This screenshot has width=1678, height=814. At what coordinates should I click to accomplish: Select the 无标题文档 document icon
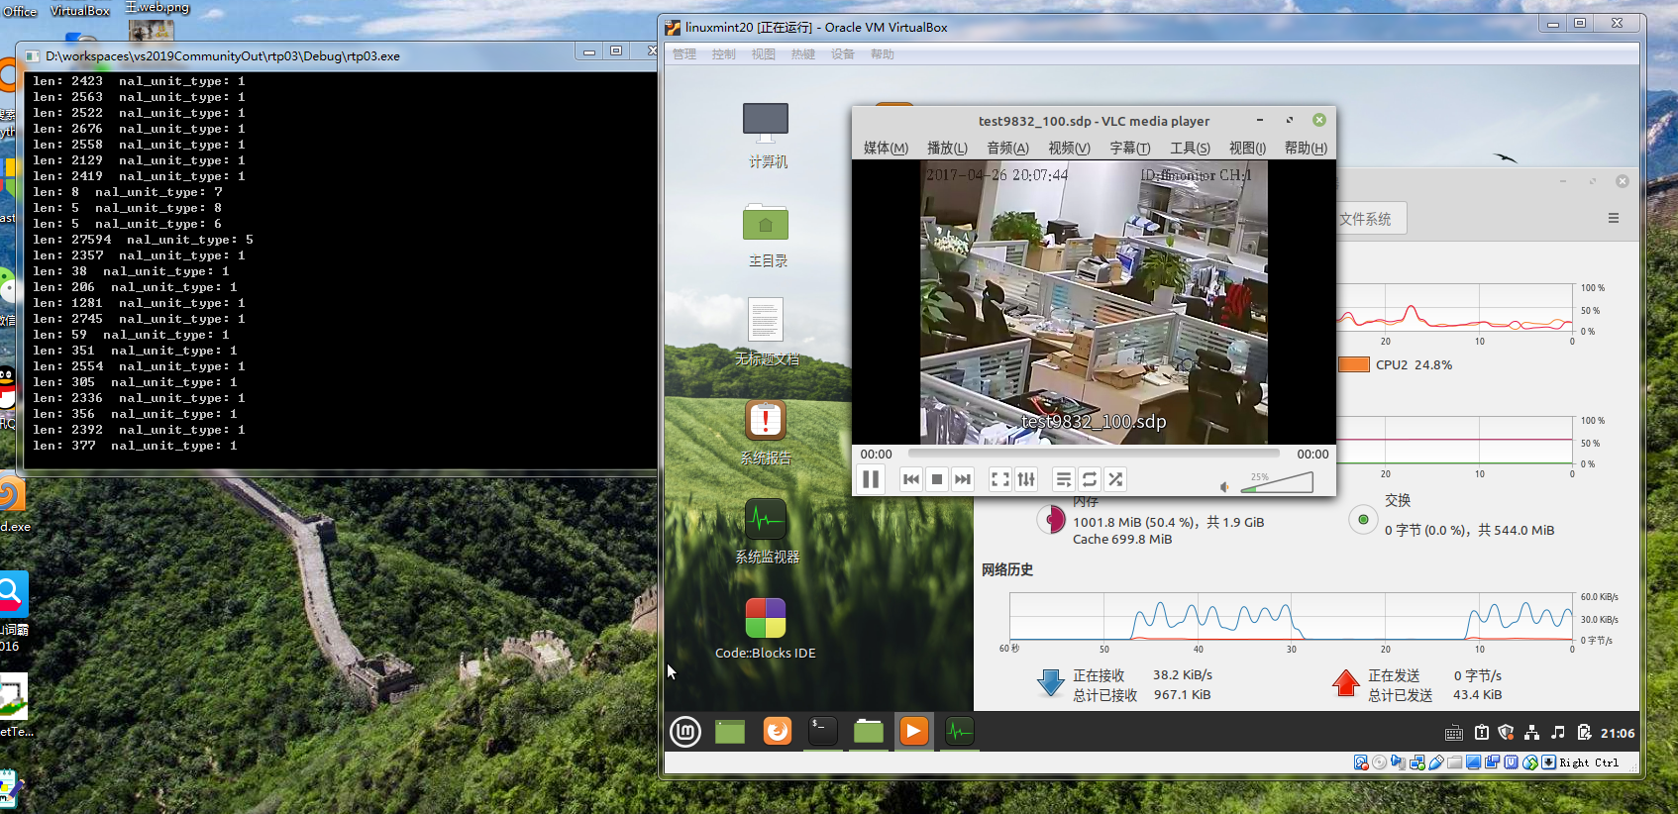(767, 333)
